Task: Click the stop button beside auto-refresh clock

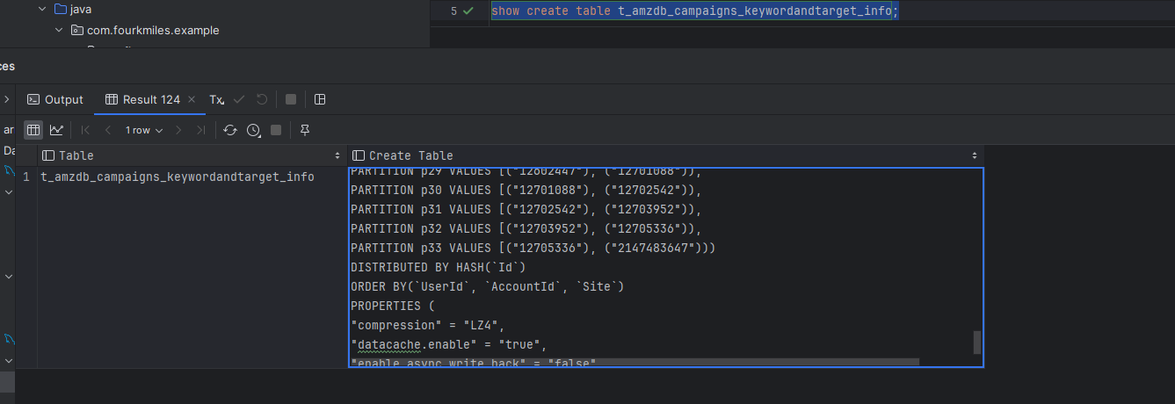Action: [276, 130]
